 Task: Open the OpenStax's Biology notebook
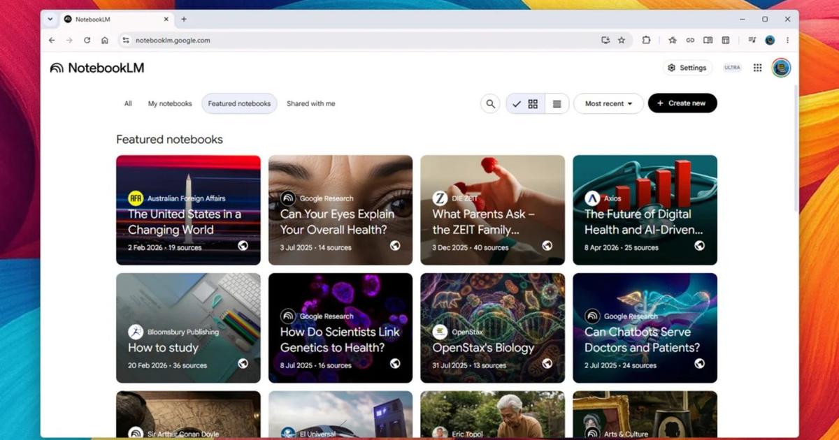(492, 328)
